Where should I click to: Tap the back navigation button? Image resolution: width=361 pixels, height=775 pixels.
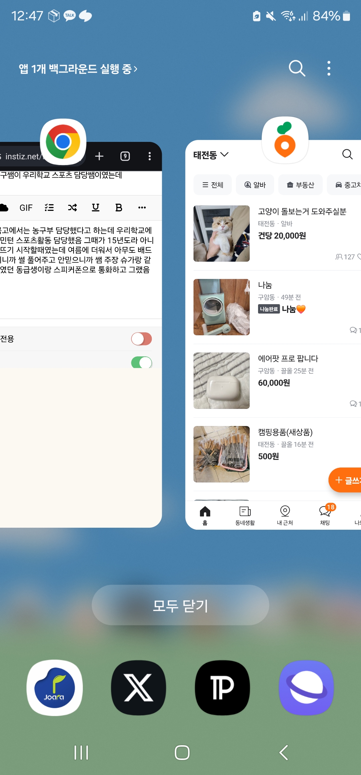pos(284,753)
